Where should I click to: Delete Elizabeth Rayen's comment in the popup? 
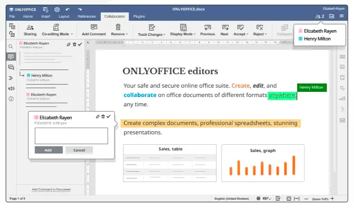[x=103, y=117]
